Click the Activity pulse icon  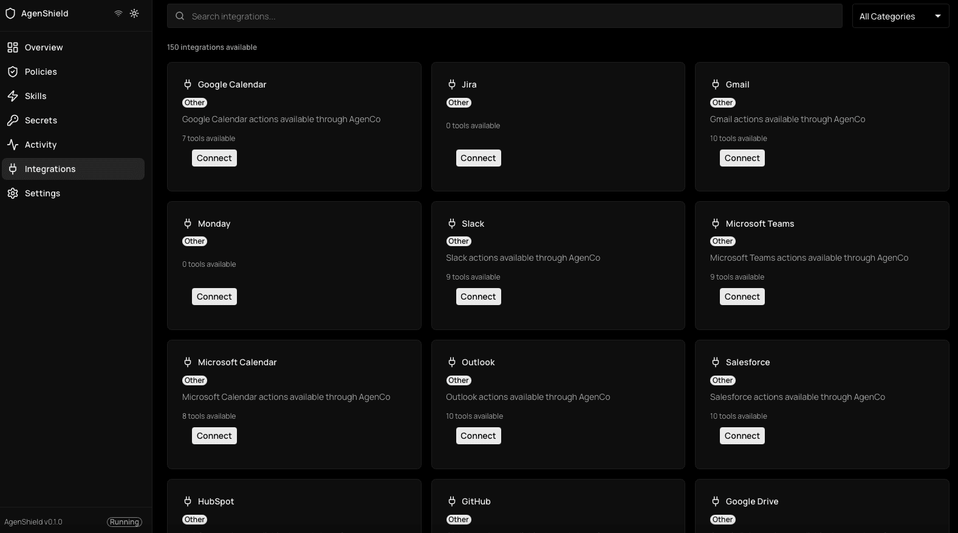pos(13,145)
